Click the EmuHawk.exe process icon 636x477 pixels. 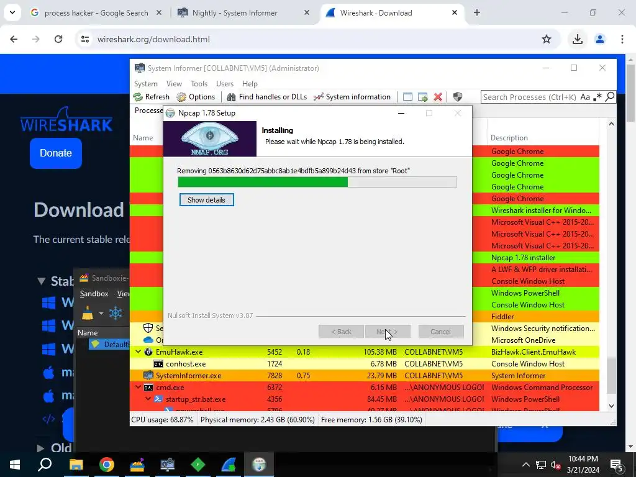tap(148, 352)
